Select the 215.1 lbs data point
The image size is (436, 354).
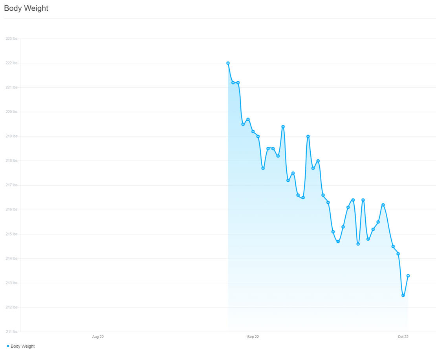[333, 232]
